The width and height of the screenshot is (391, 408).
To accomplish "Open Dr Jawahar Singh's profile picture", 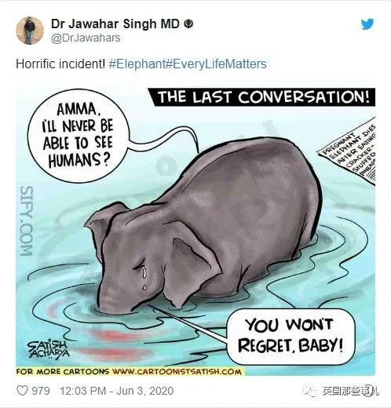I will [30, 31].
